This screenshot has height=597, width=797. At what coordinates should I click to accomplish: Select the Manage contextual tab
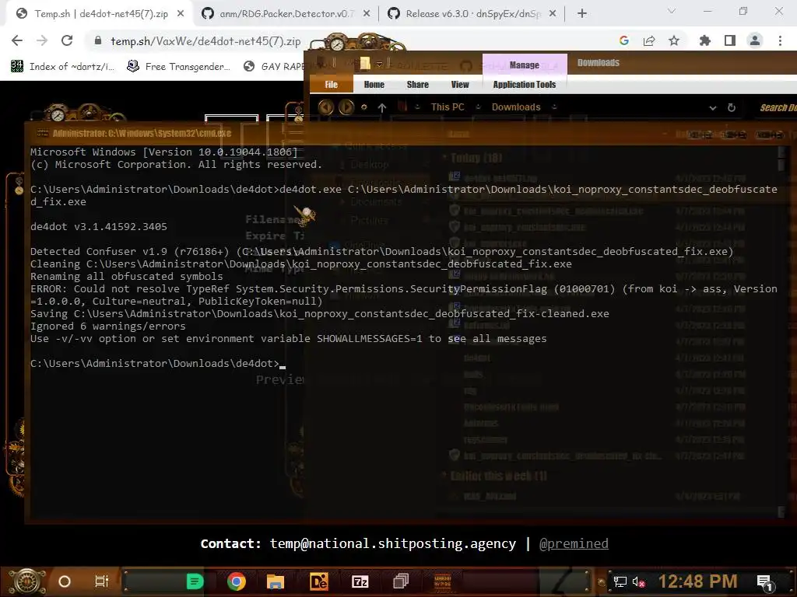(525, 65)
